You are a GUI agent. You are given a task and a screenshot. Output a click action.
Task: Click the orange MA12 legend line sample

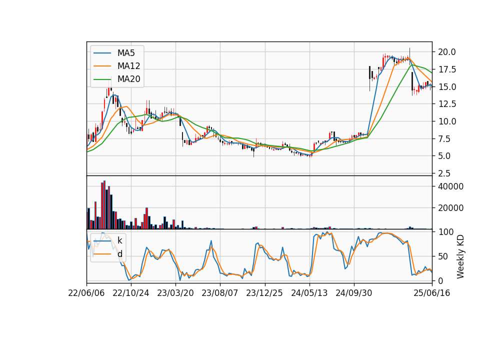[102, 66]
